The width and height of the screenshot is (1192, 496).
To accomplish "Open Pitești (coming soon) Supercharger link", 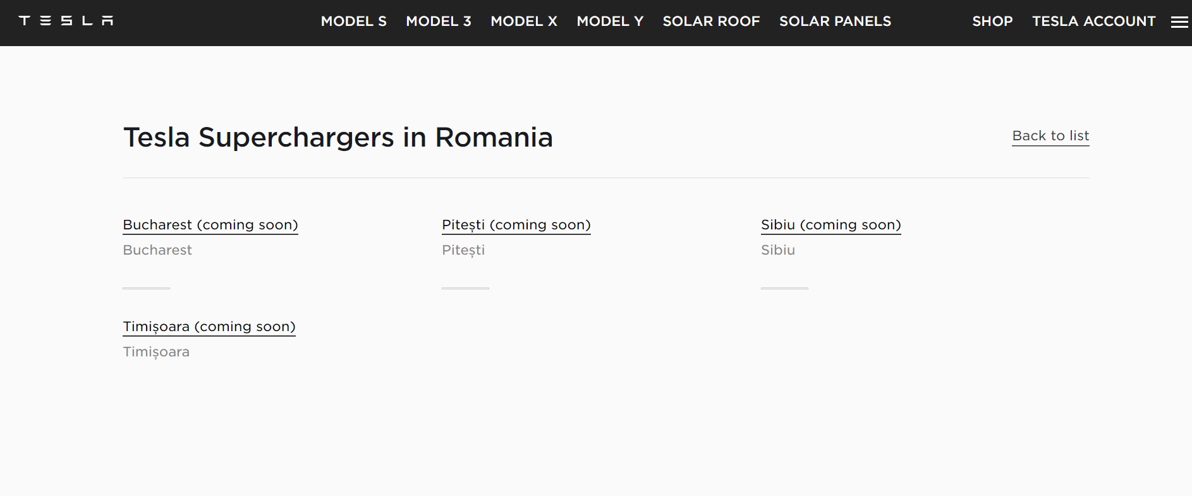I will pos(516,225).
